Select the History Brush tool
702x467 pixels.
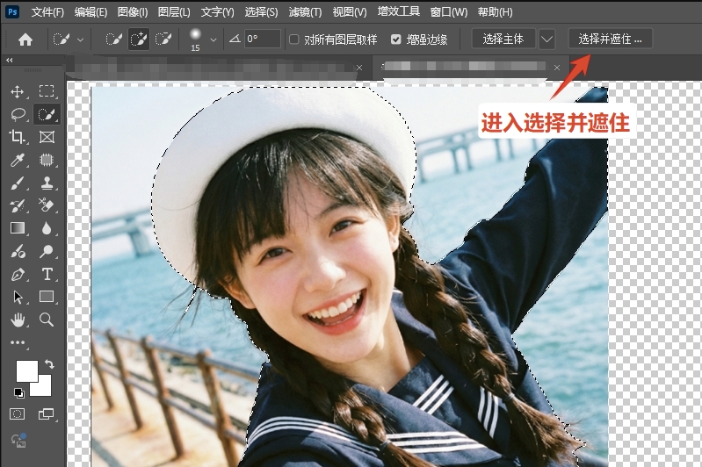17,205
